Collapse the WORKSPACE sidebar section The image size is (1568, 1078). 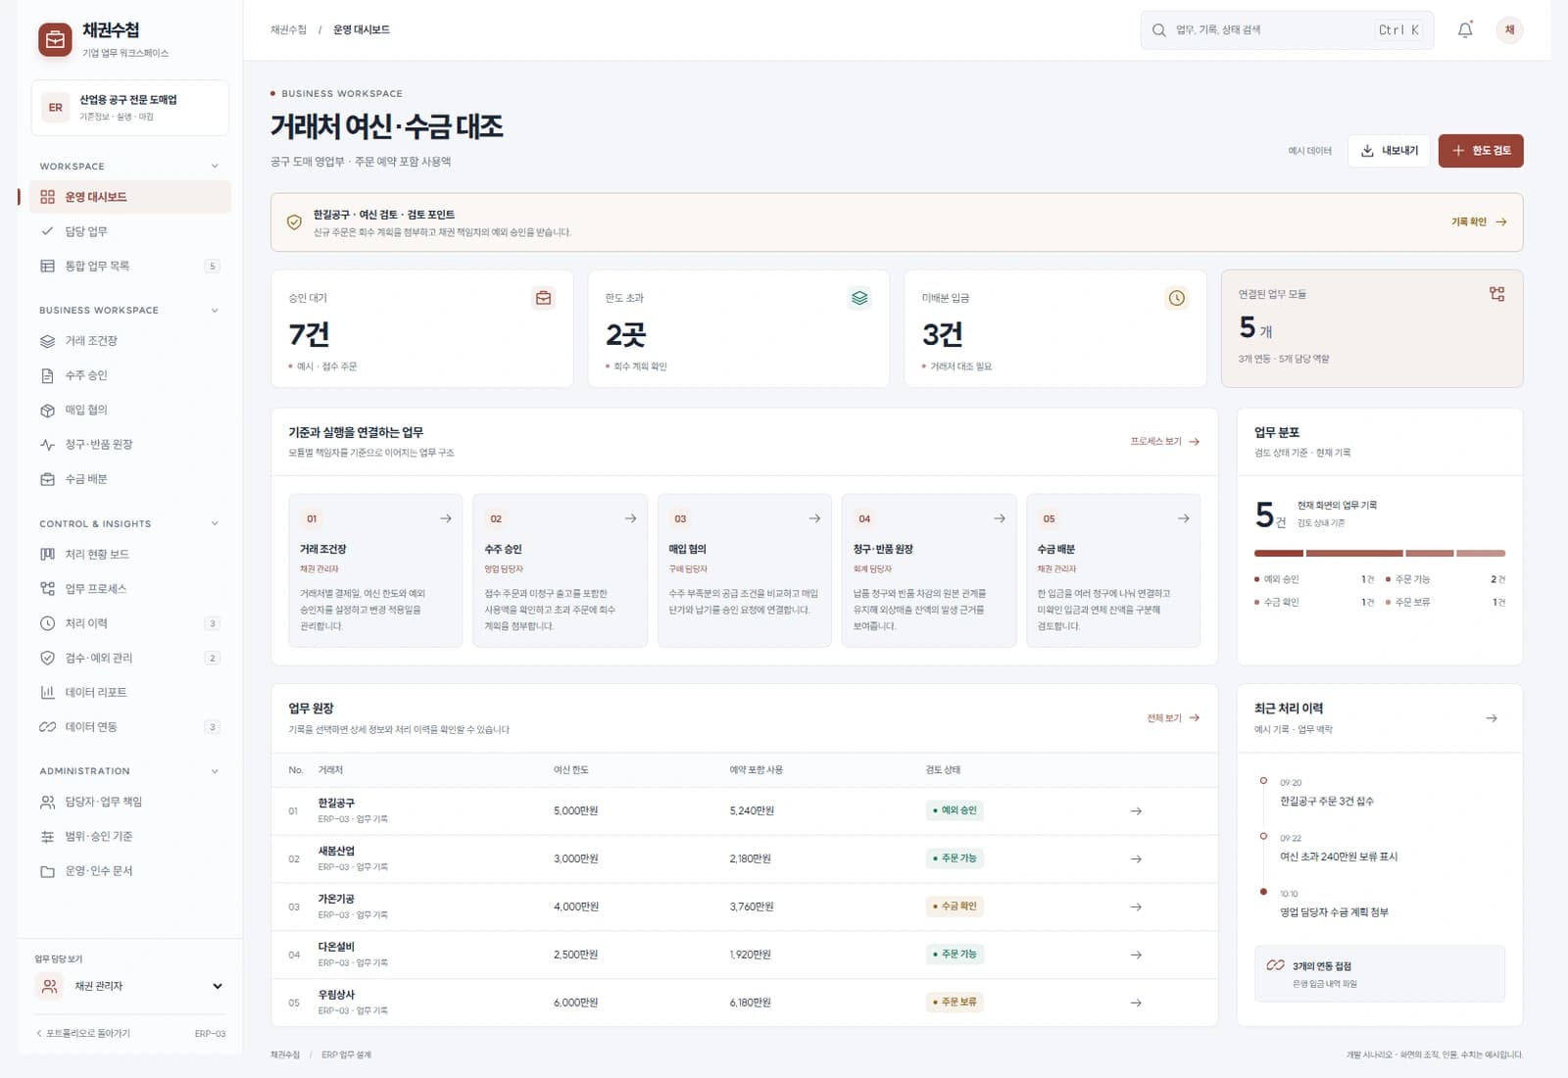215,167
